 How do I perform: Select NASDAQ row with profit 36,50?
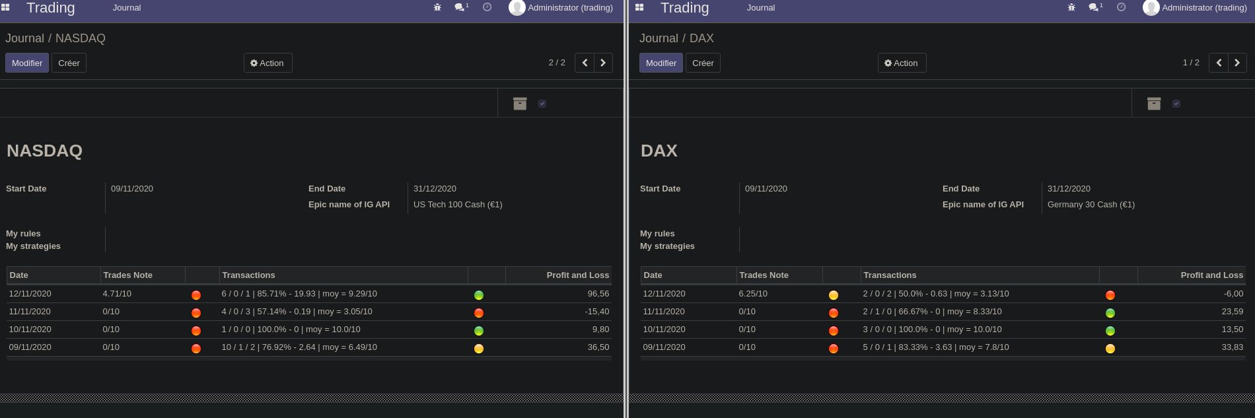(309, 347)
